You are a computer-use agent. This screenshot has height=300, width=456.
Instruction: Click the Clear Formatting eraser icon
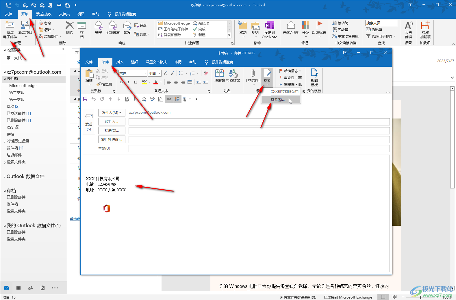pyautogui.click(x=206, y=73)
